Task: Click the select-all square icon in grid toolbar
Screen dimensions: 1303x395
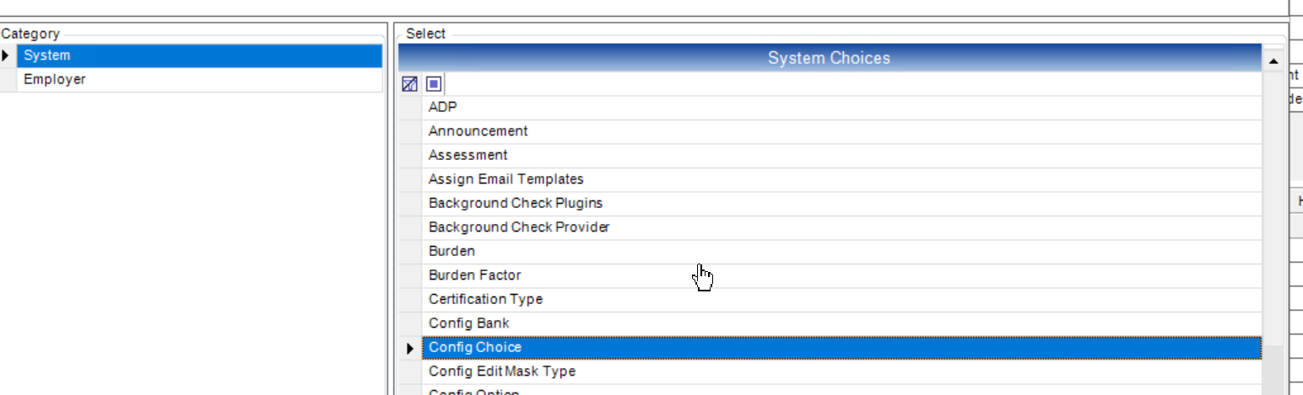Action: point(434,83)
